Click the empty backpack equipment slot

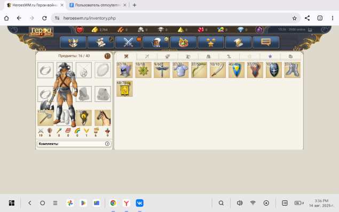coord(103,94)
